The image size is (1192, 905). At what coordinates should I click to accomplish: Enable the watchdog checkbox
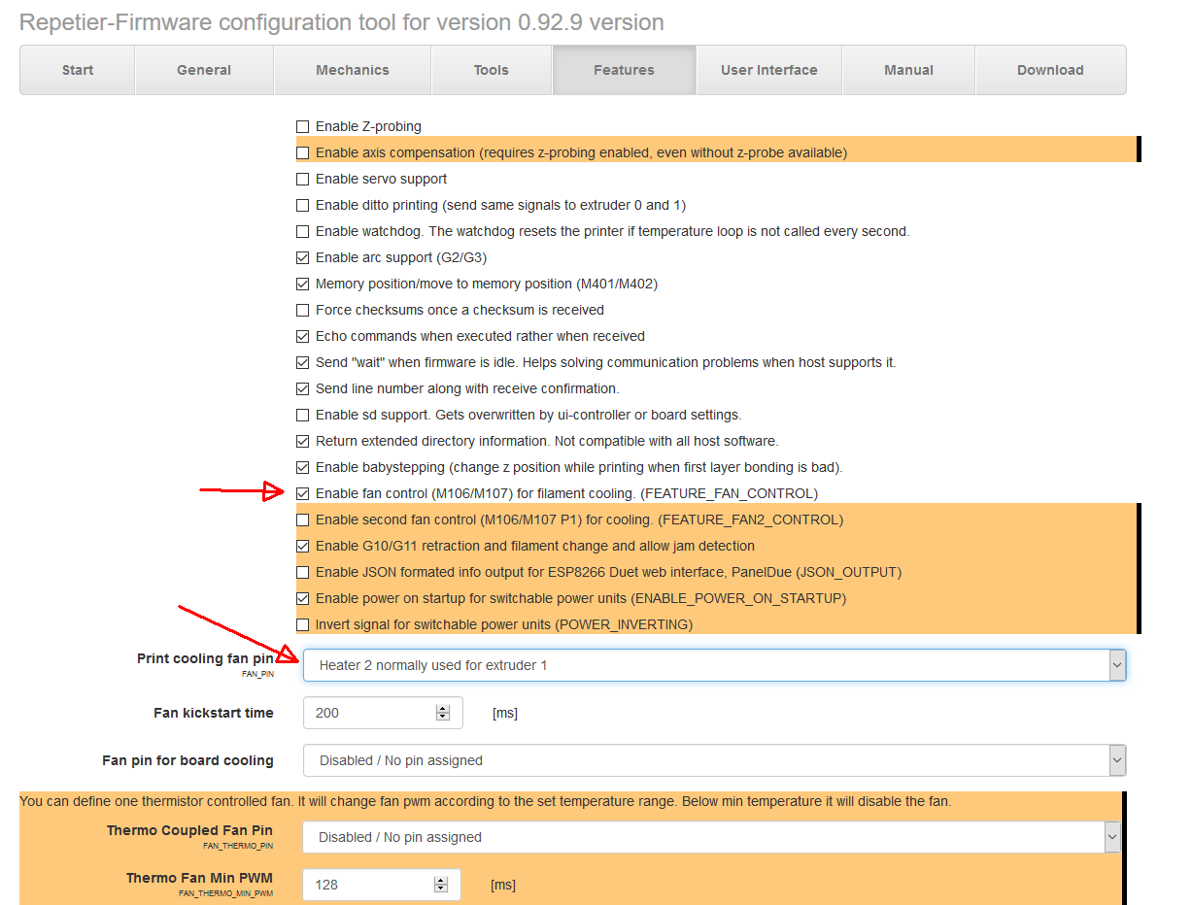(302, 231)
